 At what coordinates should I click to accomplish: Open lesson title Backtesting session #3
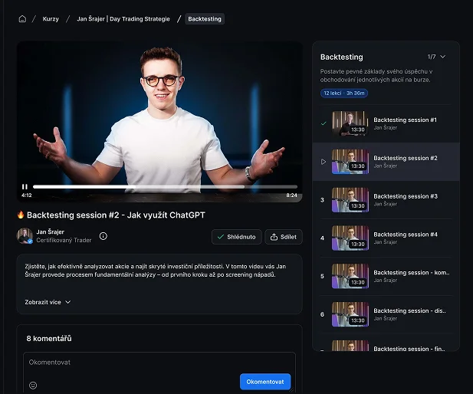pyautogui.click(x=406, y=196)
